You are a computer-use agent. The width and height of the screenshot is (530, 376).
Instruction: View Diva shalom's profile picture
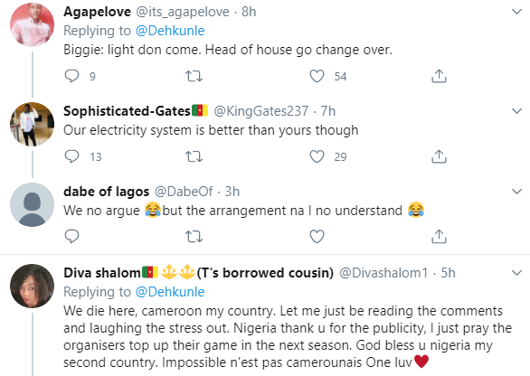coord(33,286)
